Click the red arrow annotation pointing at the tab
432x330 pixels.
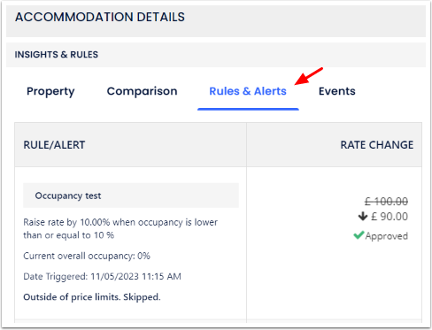point(309,76)
